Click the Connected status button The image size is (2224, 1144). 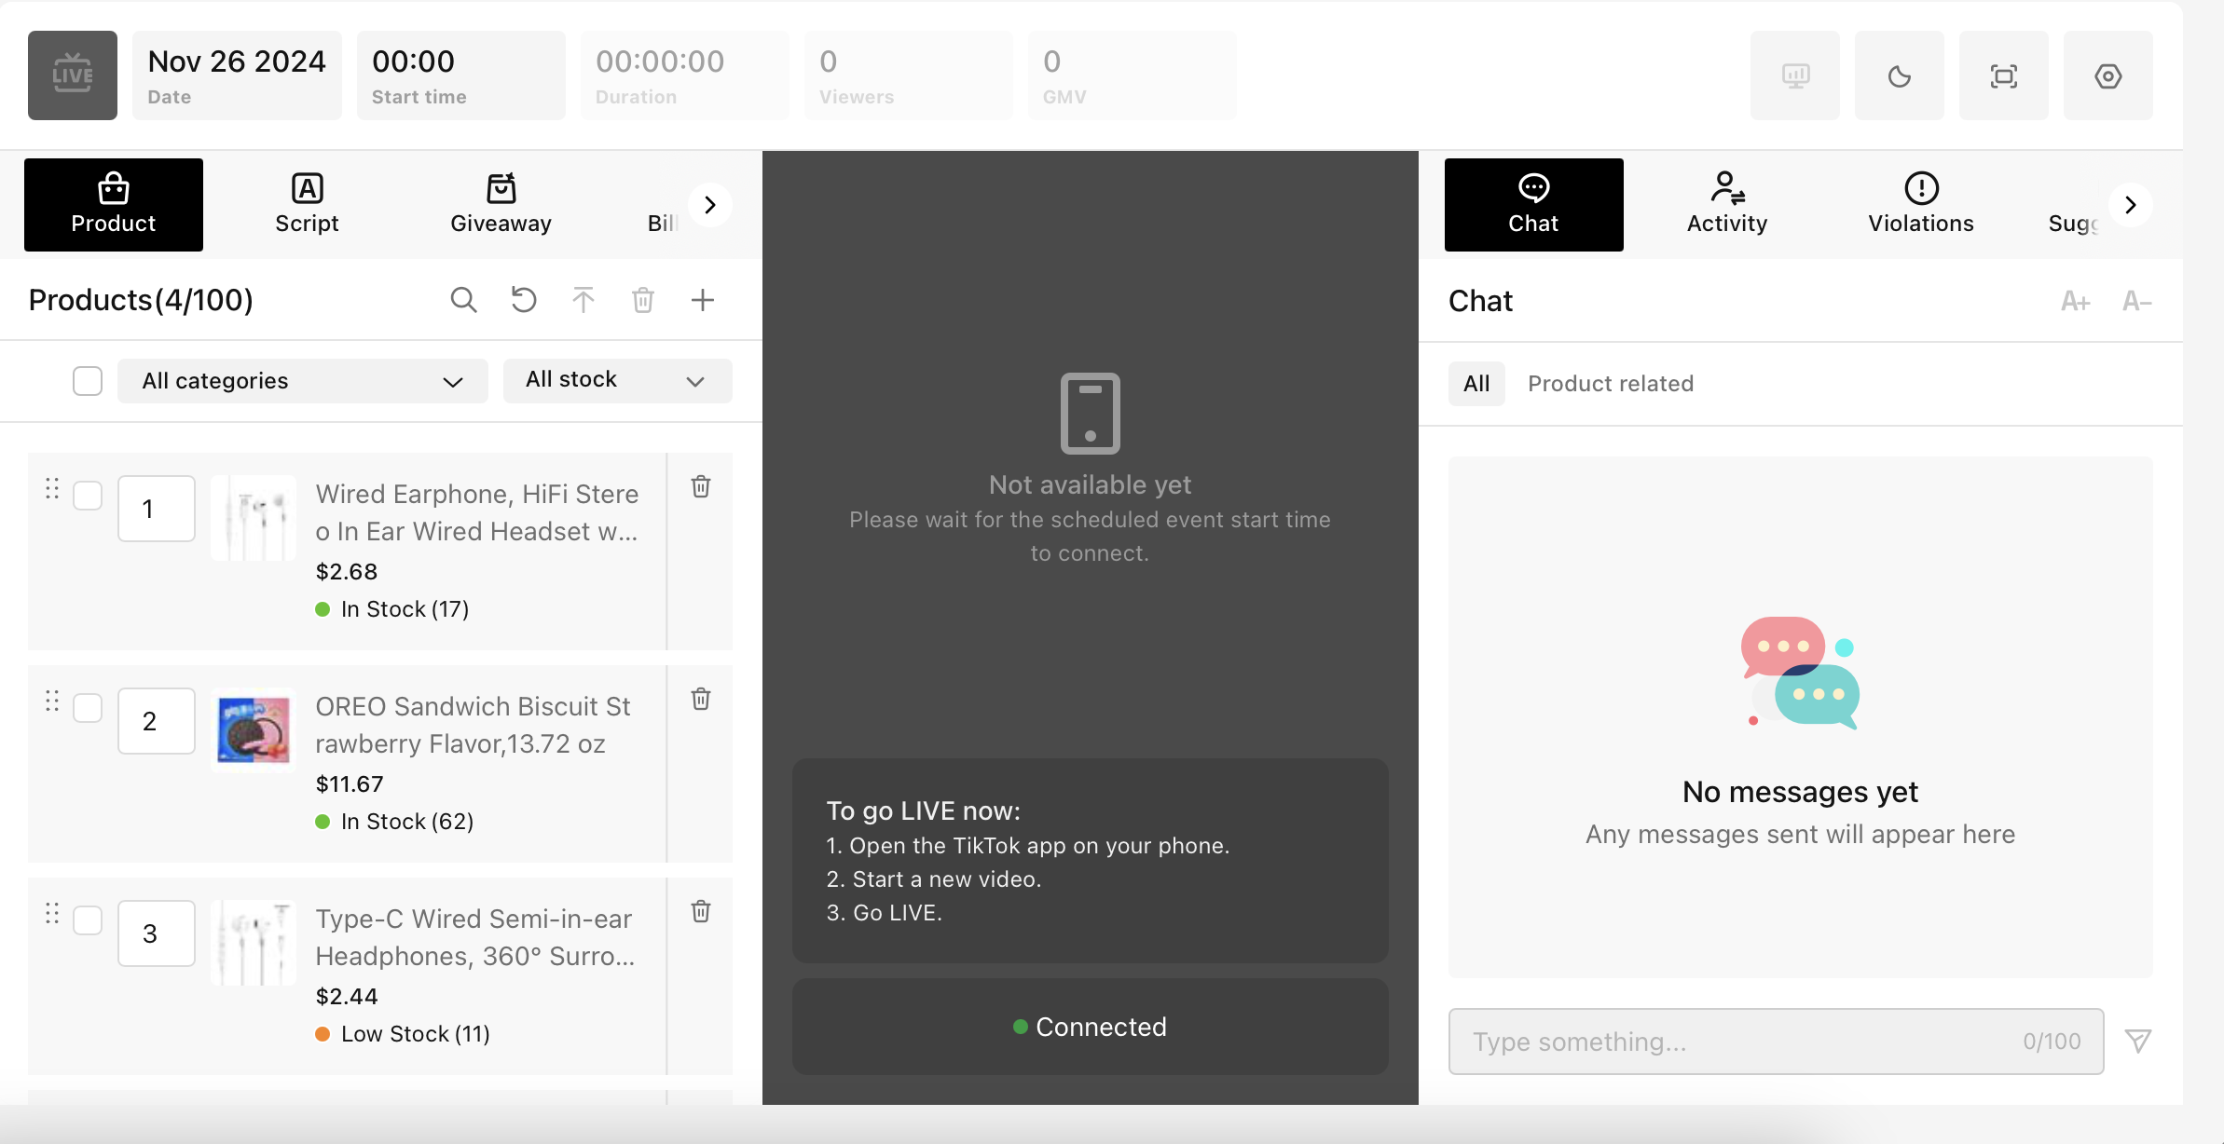pos(1090,1027)
